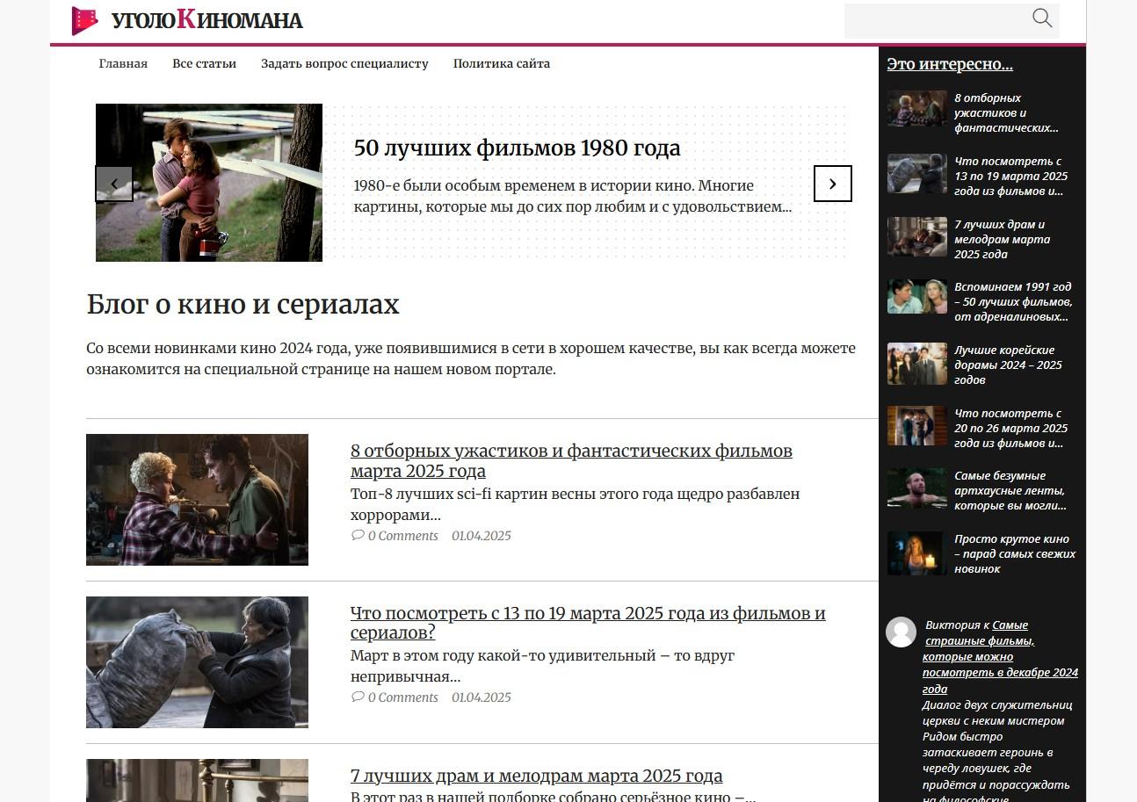Viewport: 1137px width, 802px height.
Task: Open Задать вопрос специалисту page
Action: click(x=344, y=63)
